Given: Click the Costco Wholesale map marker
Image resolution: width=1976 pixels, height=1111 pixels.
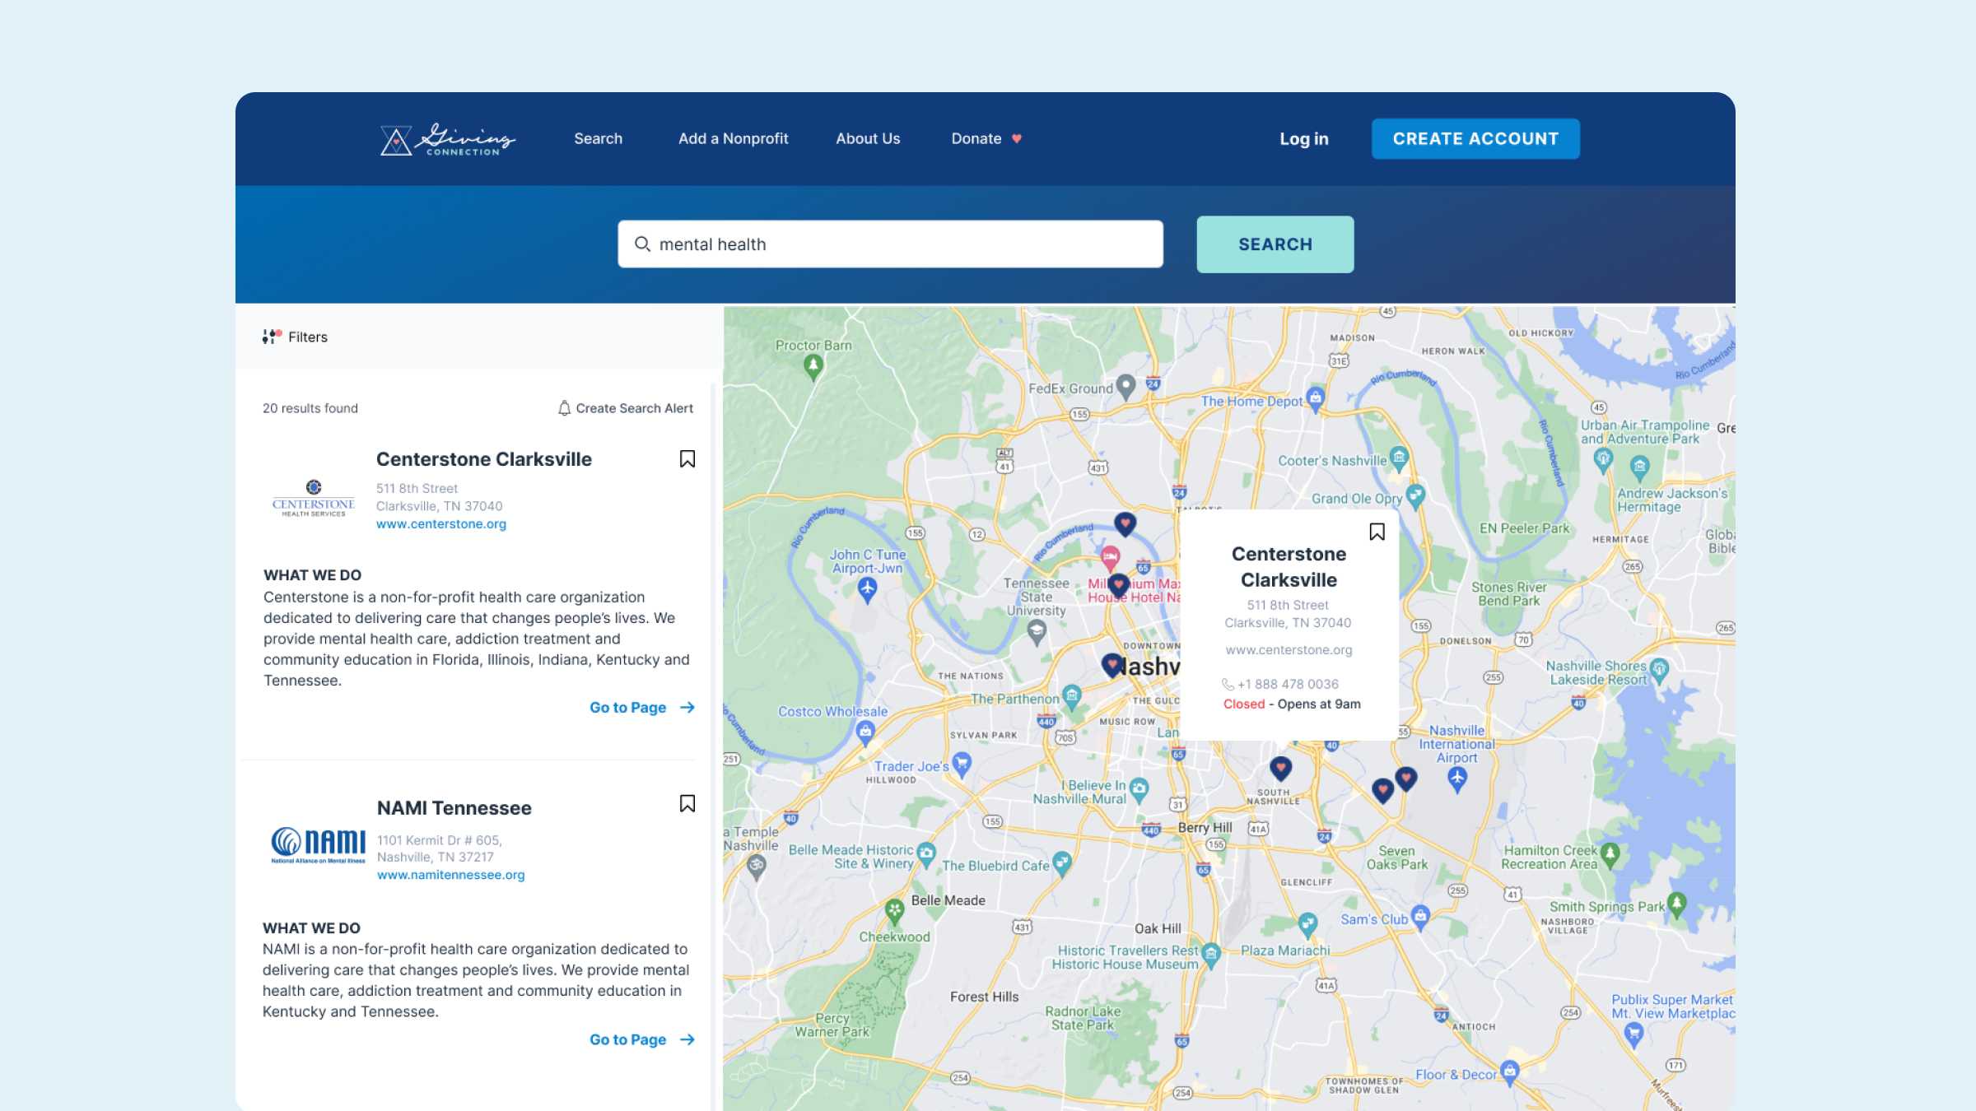Looking at the screenshot, I should tap(865, 732).
